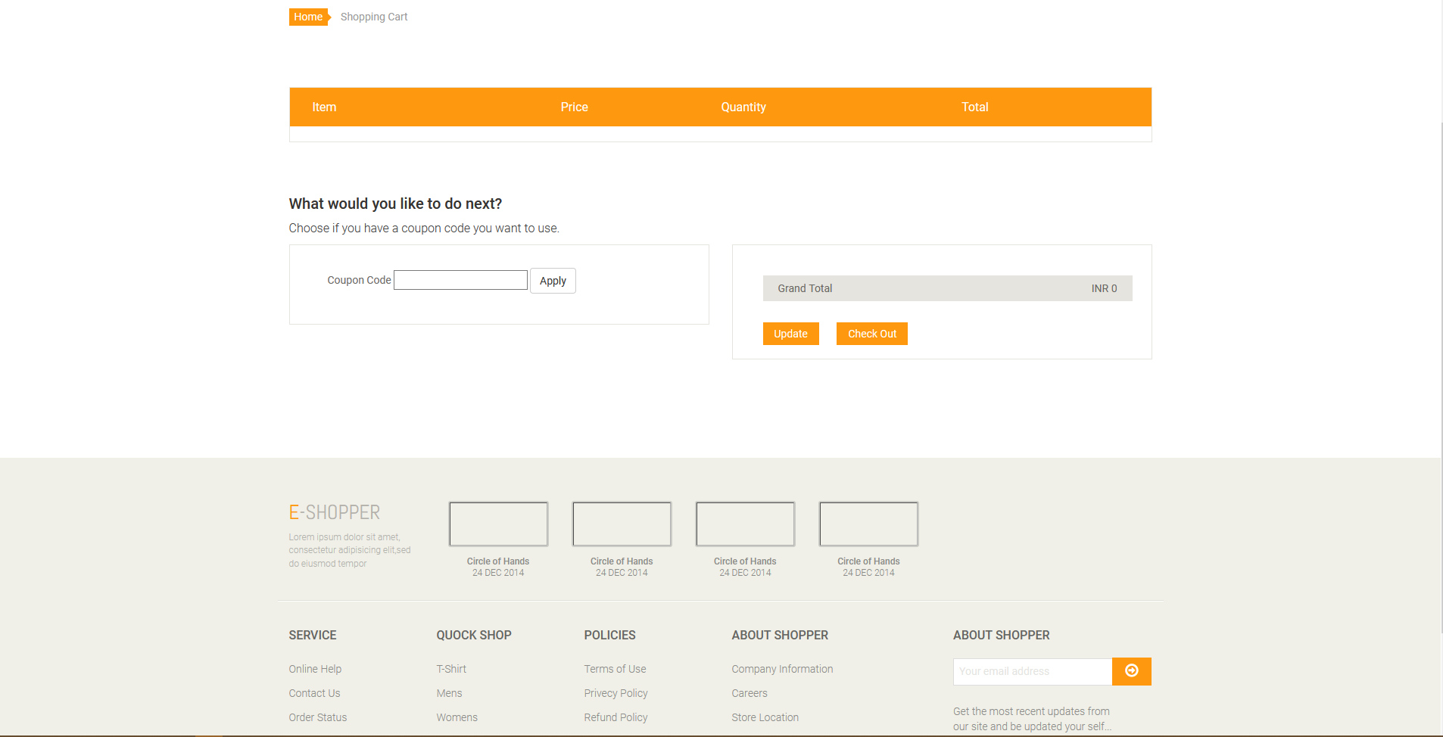Click inside the Coupon Code field
The height and width of the screenshot is (737, 1443).
tap(460, 280)
